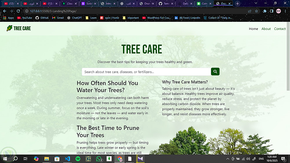Open the GitHub bookmark
This screenshot has width=290, height=163.
click(x=42, y=18)
